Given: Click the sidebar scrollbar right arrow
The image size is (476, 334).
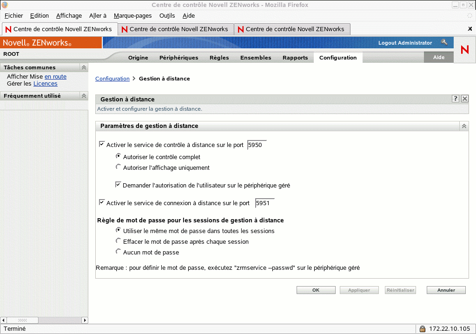Looking at the screenshot, I should (x=85, y=320).
